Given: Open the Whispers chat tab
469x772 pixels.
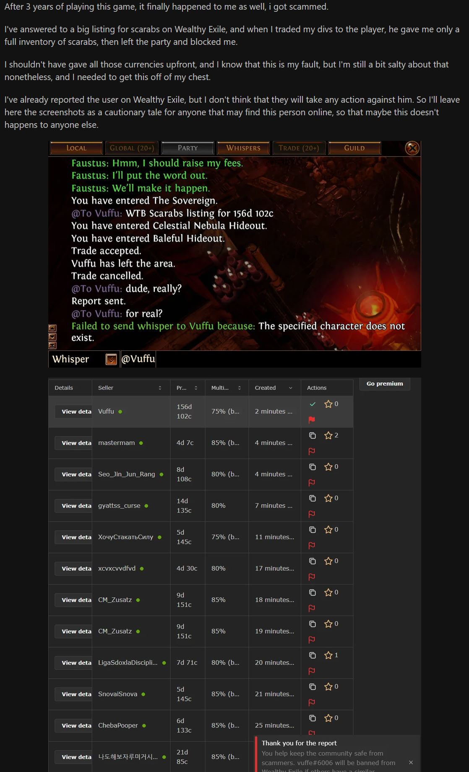Looking at the screenshot, I should (243, 148).
